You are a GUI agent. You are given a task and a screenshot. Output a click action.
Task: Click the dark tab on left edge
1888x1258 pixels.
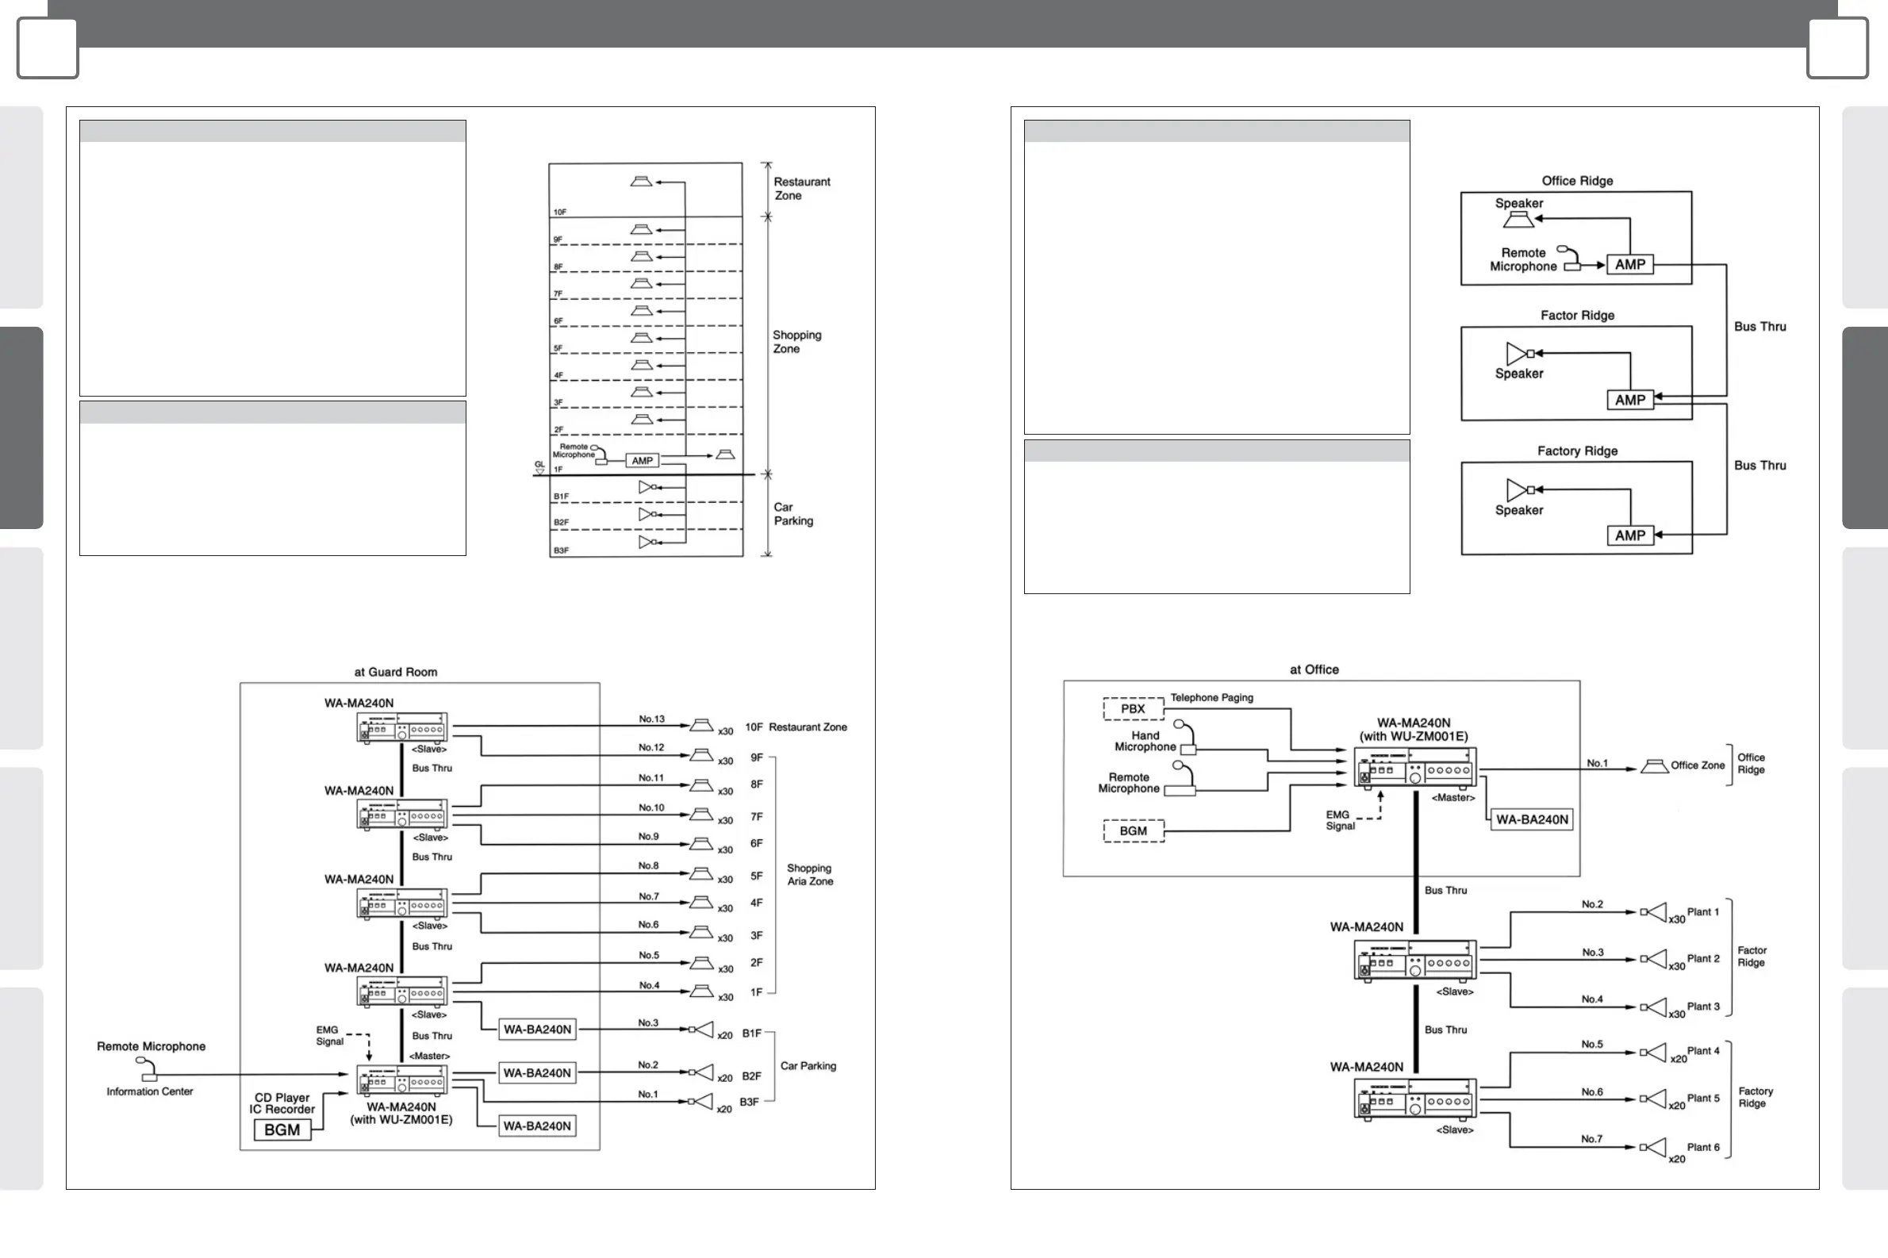(21, 427)
